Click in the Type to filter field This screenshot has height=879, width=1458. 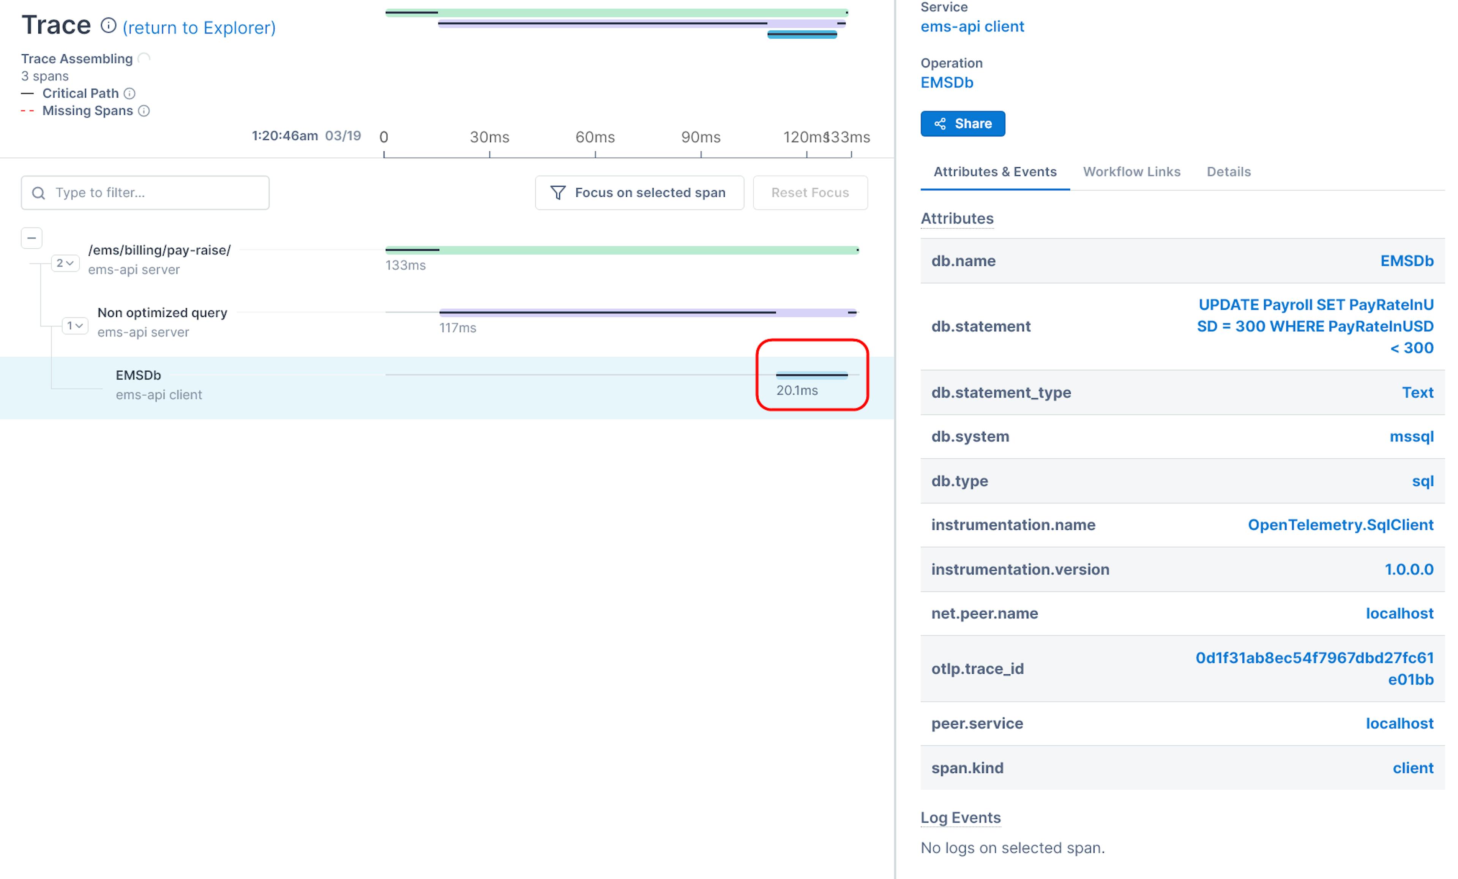click(145, 193)
